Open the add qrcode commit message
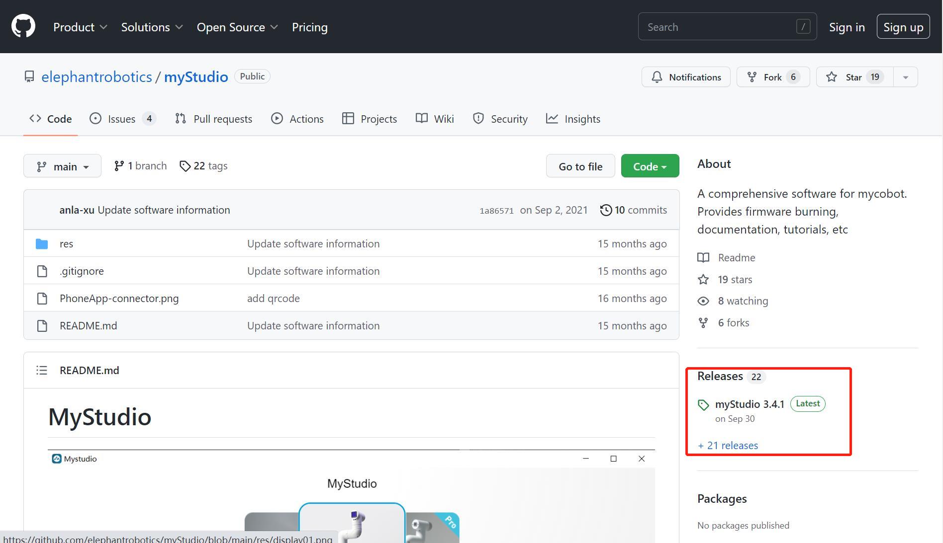Image resolution: width=943 pixels, height=543 pixels. coord(273,299)
